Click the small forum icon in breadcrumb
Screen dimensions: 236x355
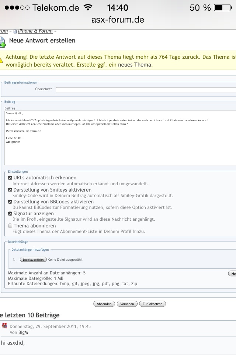pos(15,31)
